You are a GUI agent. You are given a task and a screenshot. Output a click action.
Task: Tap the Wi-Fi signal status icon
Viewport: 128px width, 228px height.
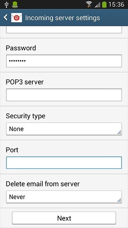click(89, 5)
